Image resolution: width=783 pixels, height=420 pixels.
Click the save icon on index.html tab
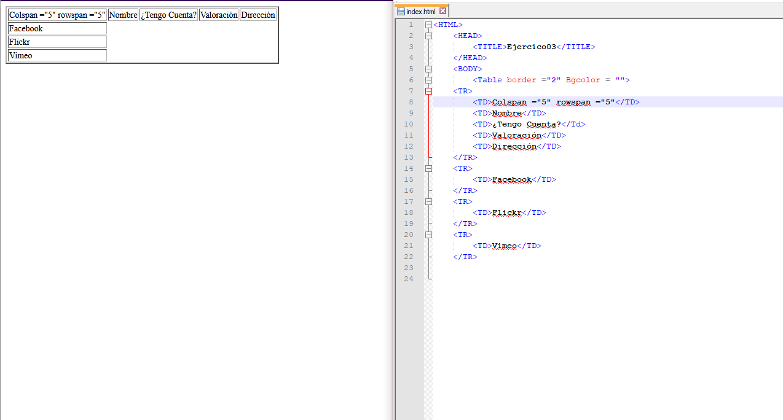401,12
